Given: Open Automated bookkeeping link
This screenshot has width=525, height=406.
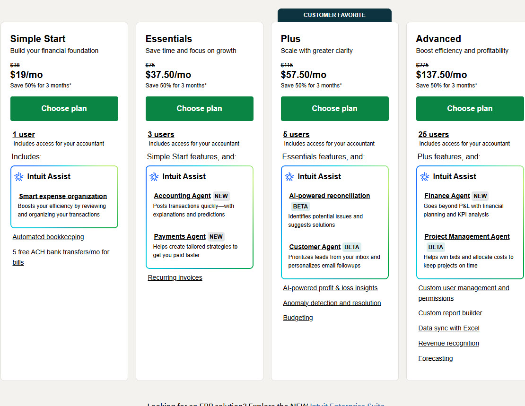Looking at the screenshot, I should pyautogui.click(x=48, y=237).
